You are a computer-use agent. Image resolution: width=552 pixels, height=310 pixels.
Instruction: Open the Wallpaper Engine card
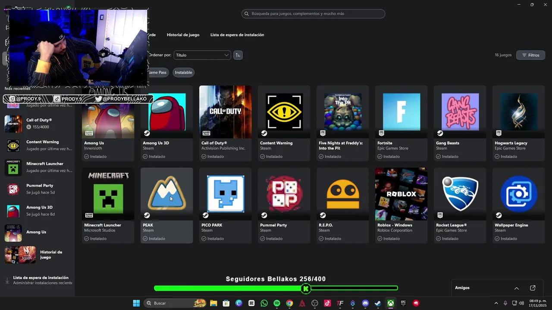coord(518,205)
